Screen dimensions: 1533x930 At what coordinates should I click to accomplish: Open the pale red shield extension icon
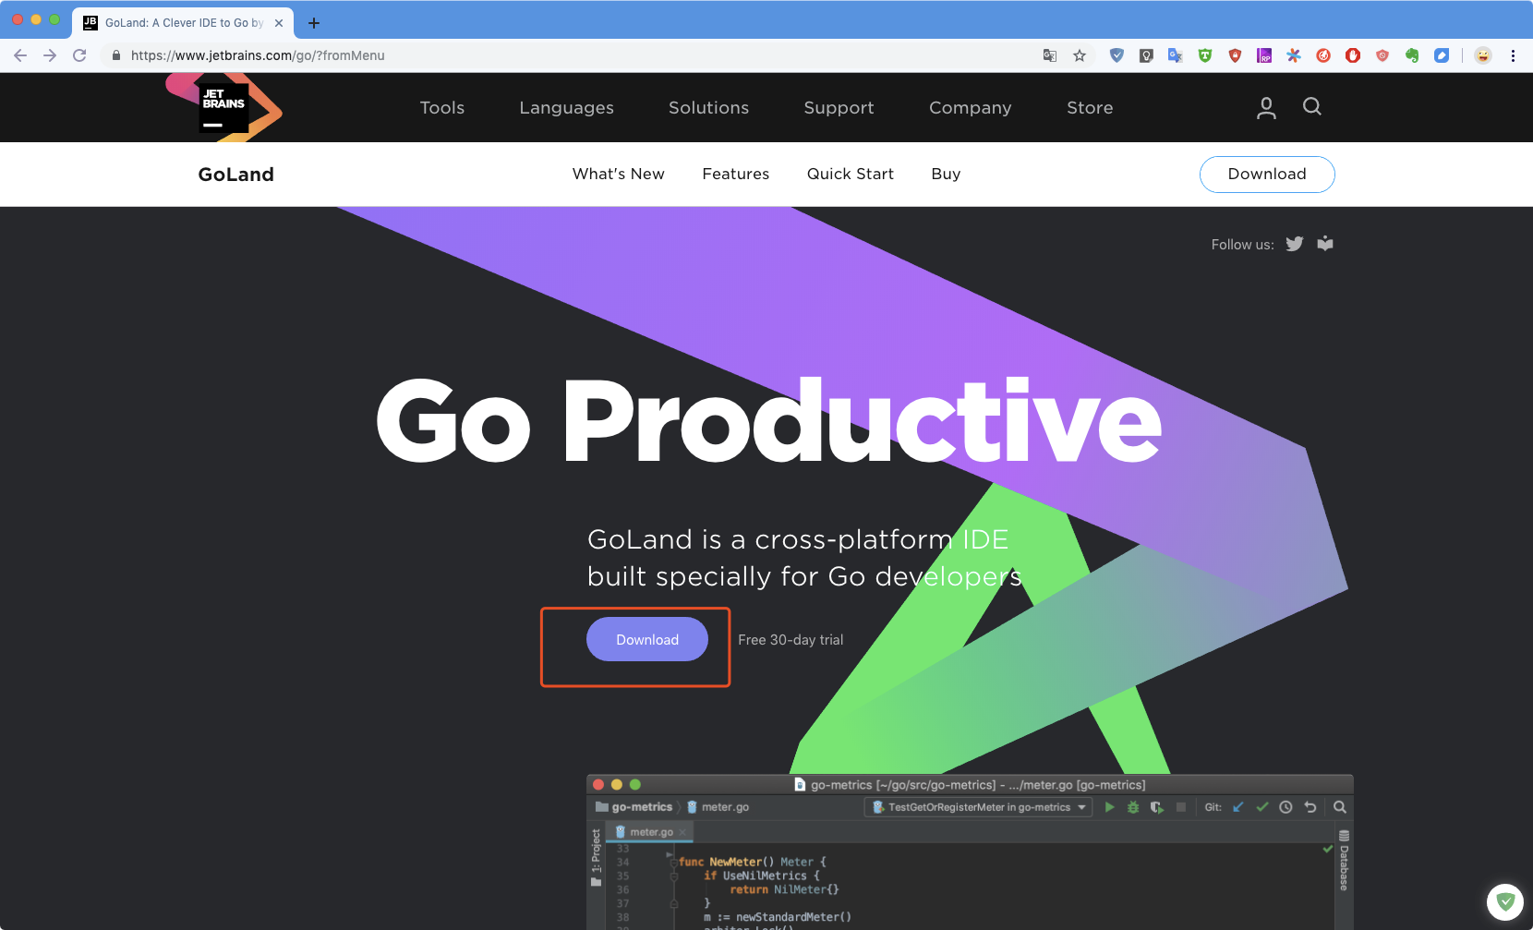(1382, 55)
